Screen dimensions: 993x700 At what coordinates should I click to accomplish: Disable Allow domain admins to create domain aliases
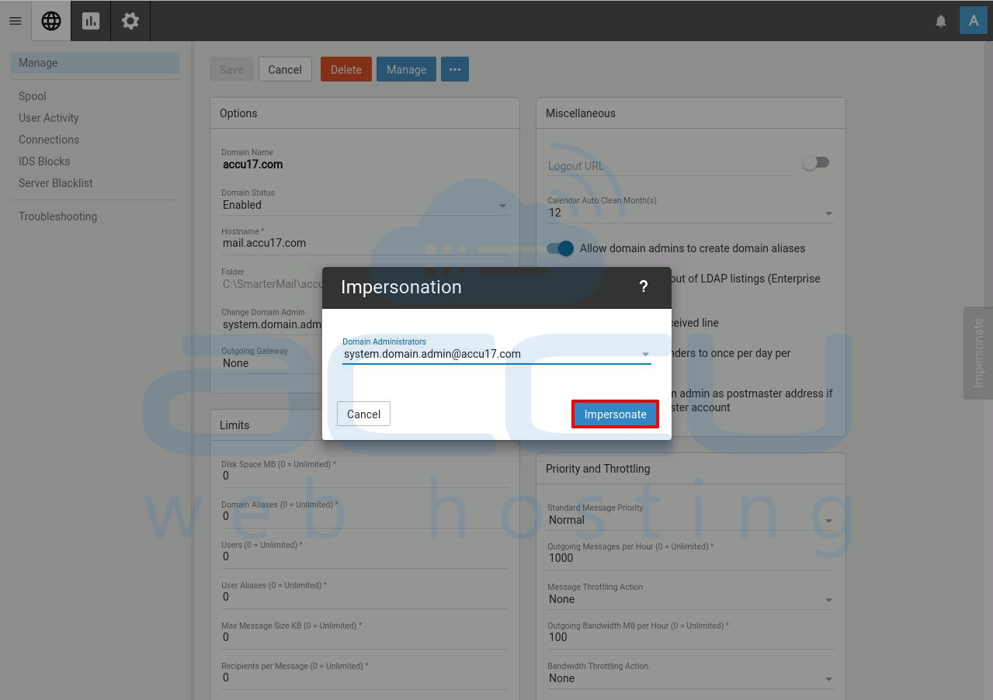pyautogui.click(x=560, y=248)
